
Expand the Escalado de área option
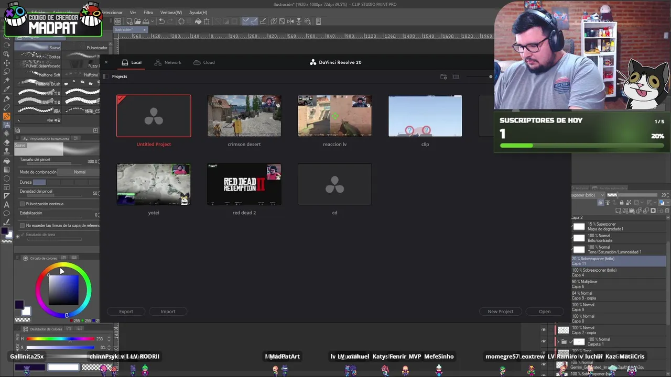pos(17,236)
